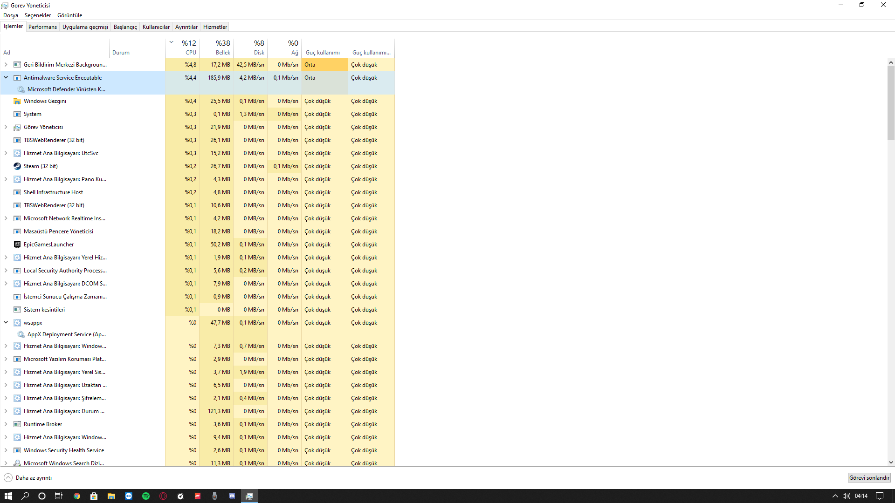Click the volume icon in system tray

coord(846,496)
